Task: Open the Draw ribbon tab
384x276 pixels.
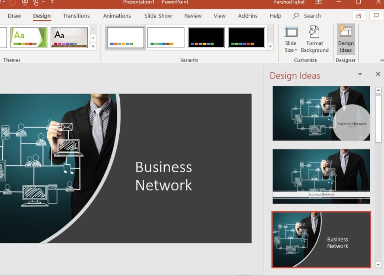Action: [x=14, y=16]
